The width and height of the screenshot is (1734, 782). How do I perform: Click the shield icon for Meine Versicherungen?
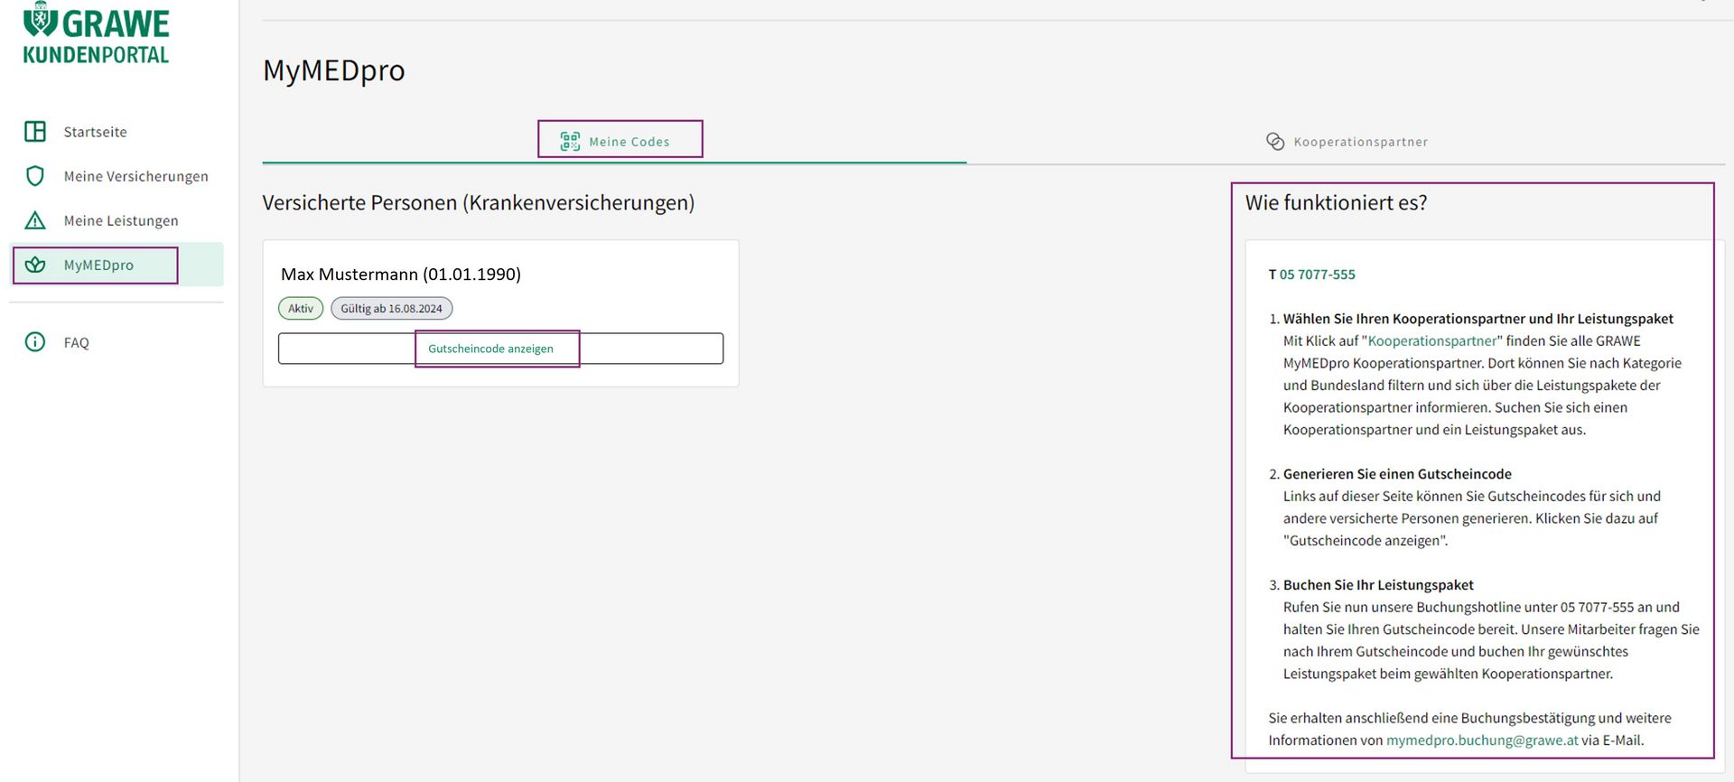point(35,176)
